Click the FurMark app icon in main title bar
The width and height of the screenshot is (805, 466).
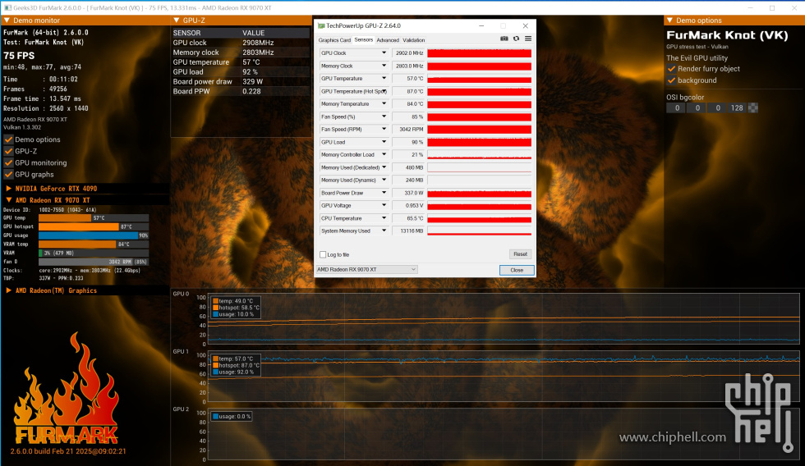(x=7, y=7)
